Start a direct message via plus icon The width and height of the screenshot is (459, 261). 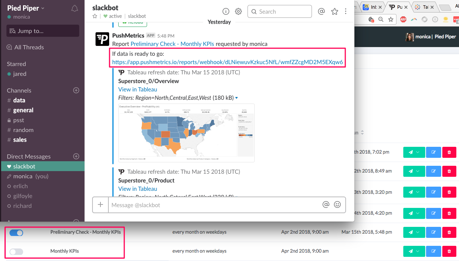tap(76, 156)
